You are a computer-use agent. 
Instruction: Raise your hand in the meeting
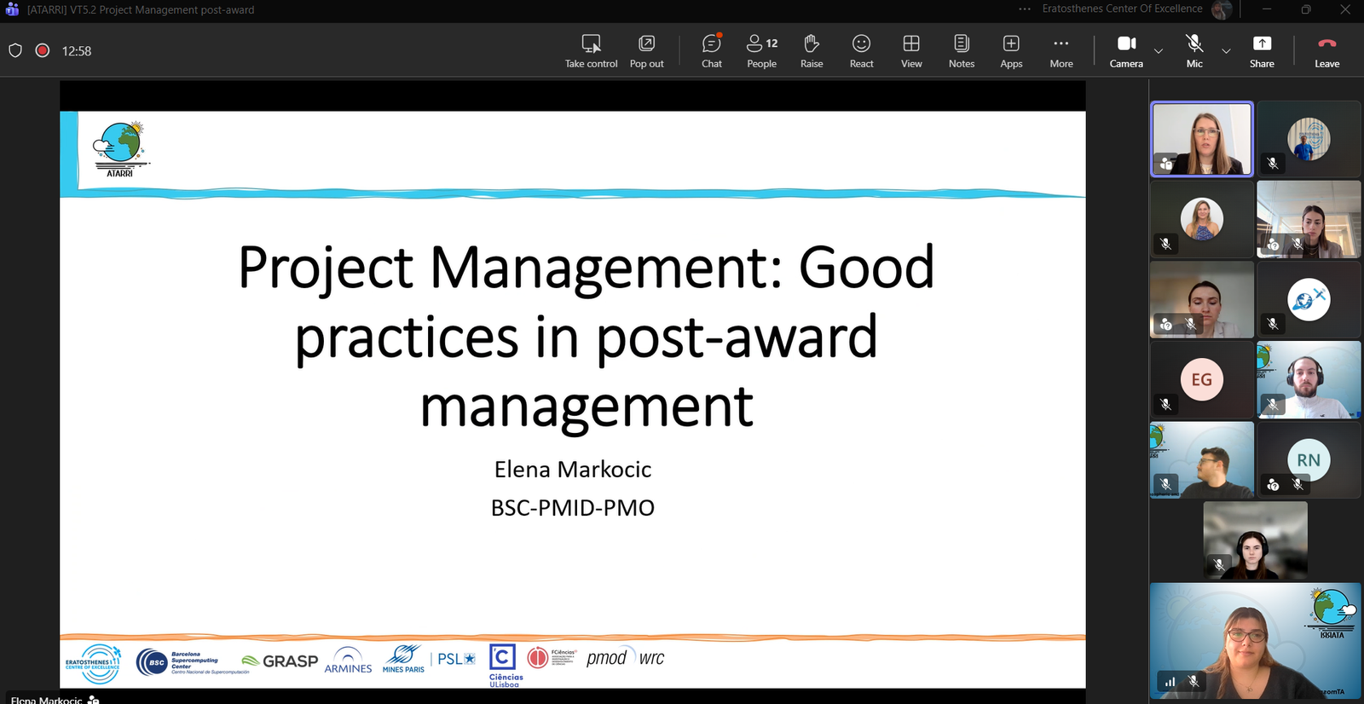812,51
